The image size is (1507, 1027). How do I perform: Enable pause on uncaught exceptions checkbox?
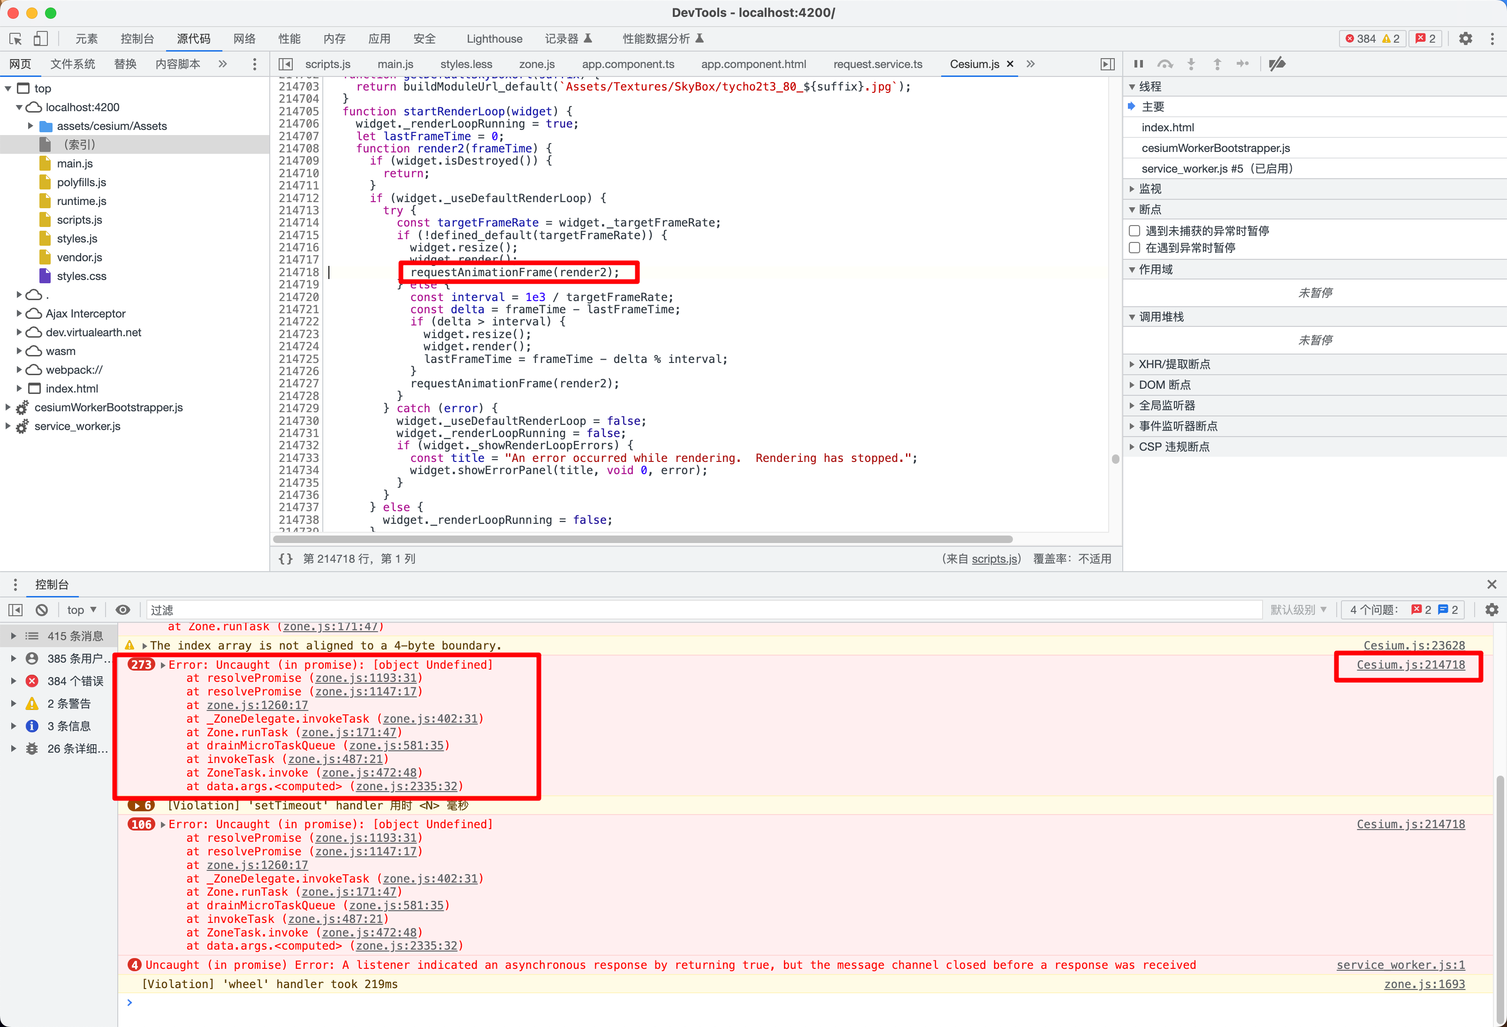pyautogui.click(x=1134, y=231)
